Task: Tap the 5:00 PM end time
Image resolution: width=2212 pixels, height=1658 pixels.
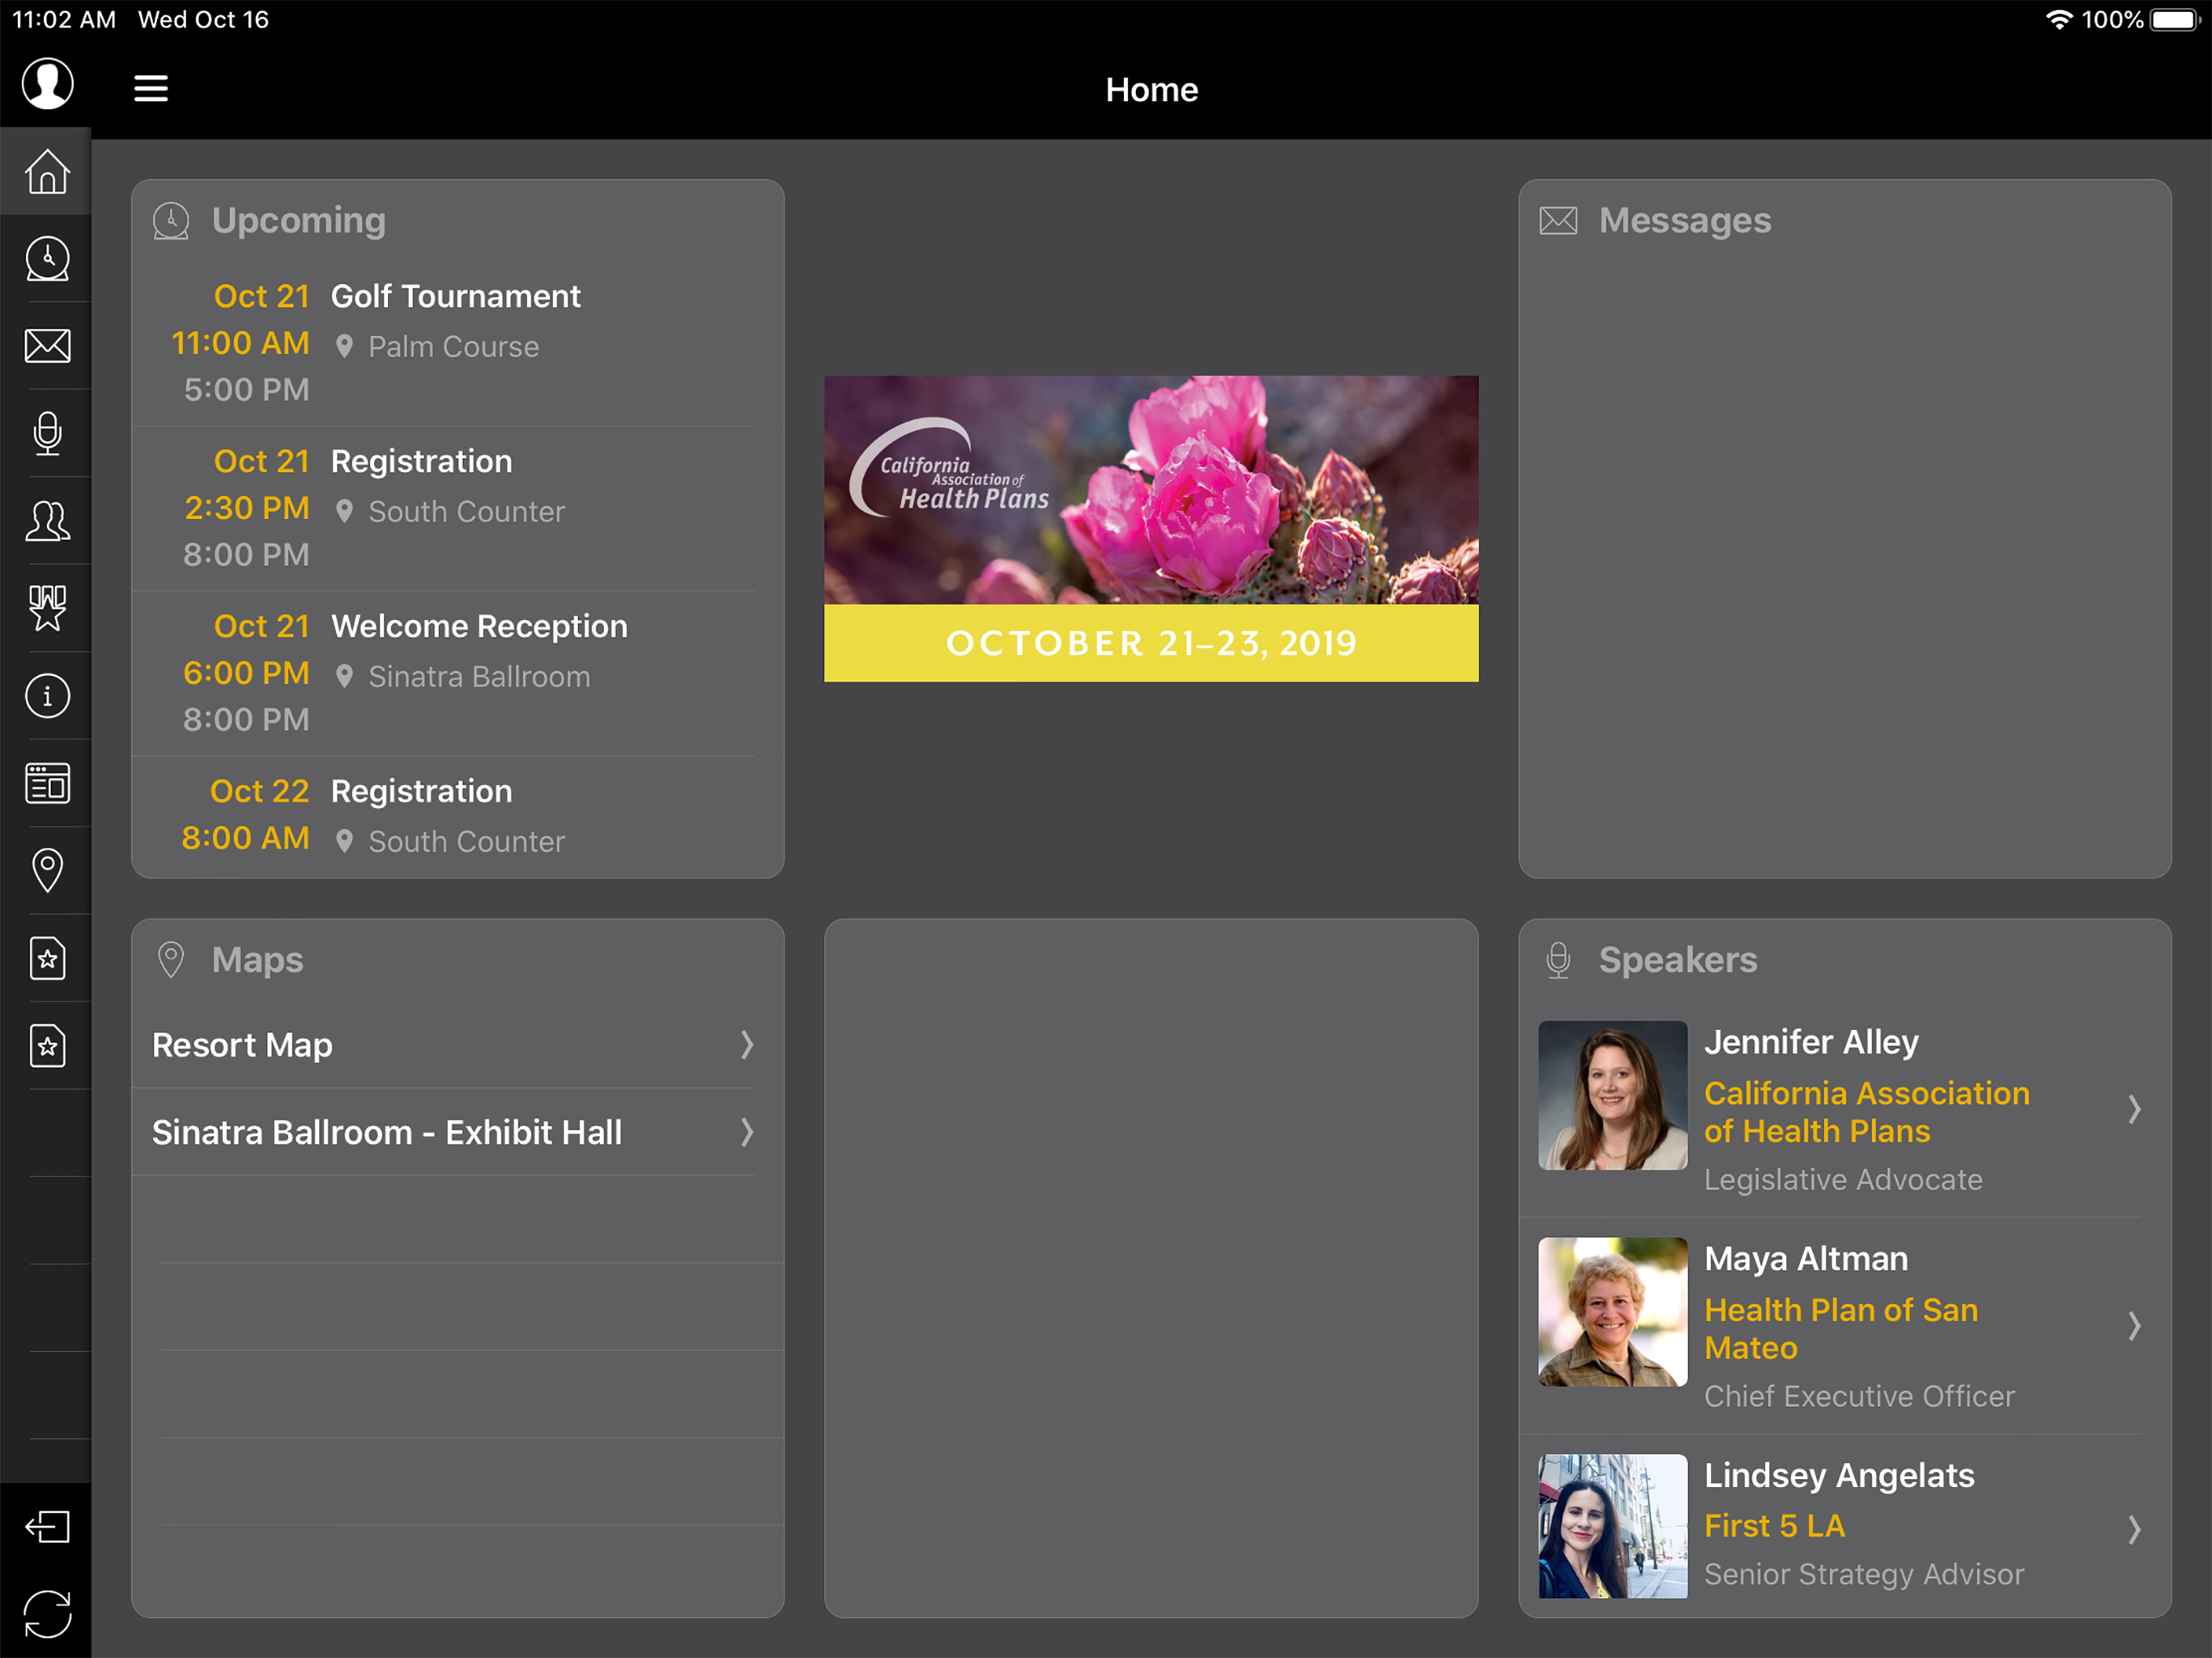Action: tap(246, 389)
